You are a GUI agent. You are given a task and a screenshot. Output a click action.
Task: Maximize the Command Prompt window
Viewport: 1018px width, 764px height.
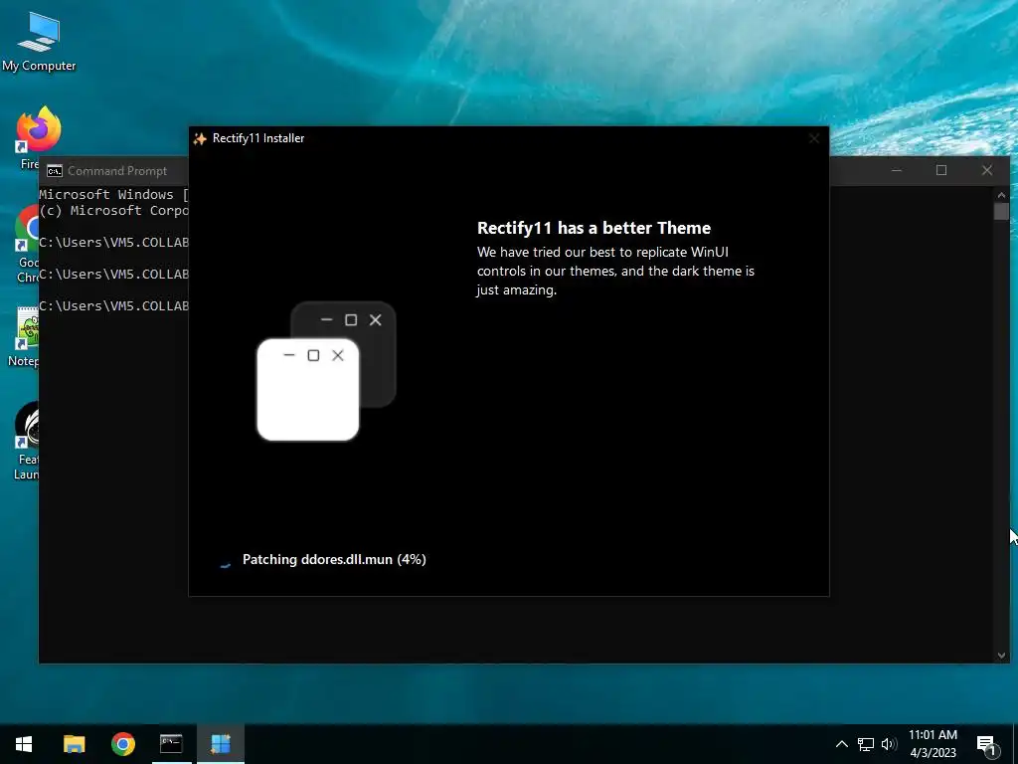[941, 170]
